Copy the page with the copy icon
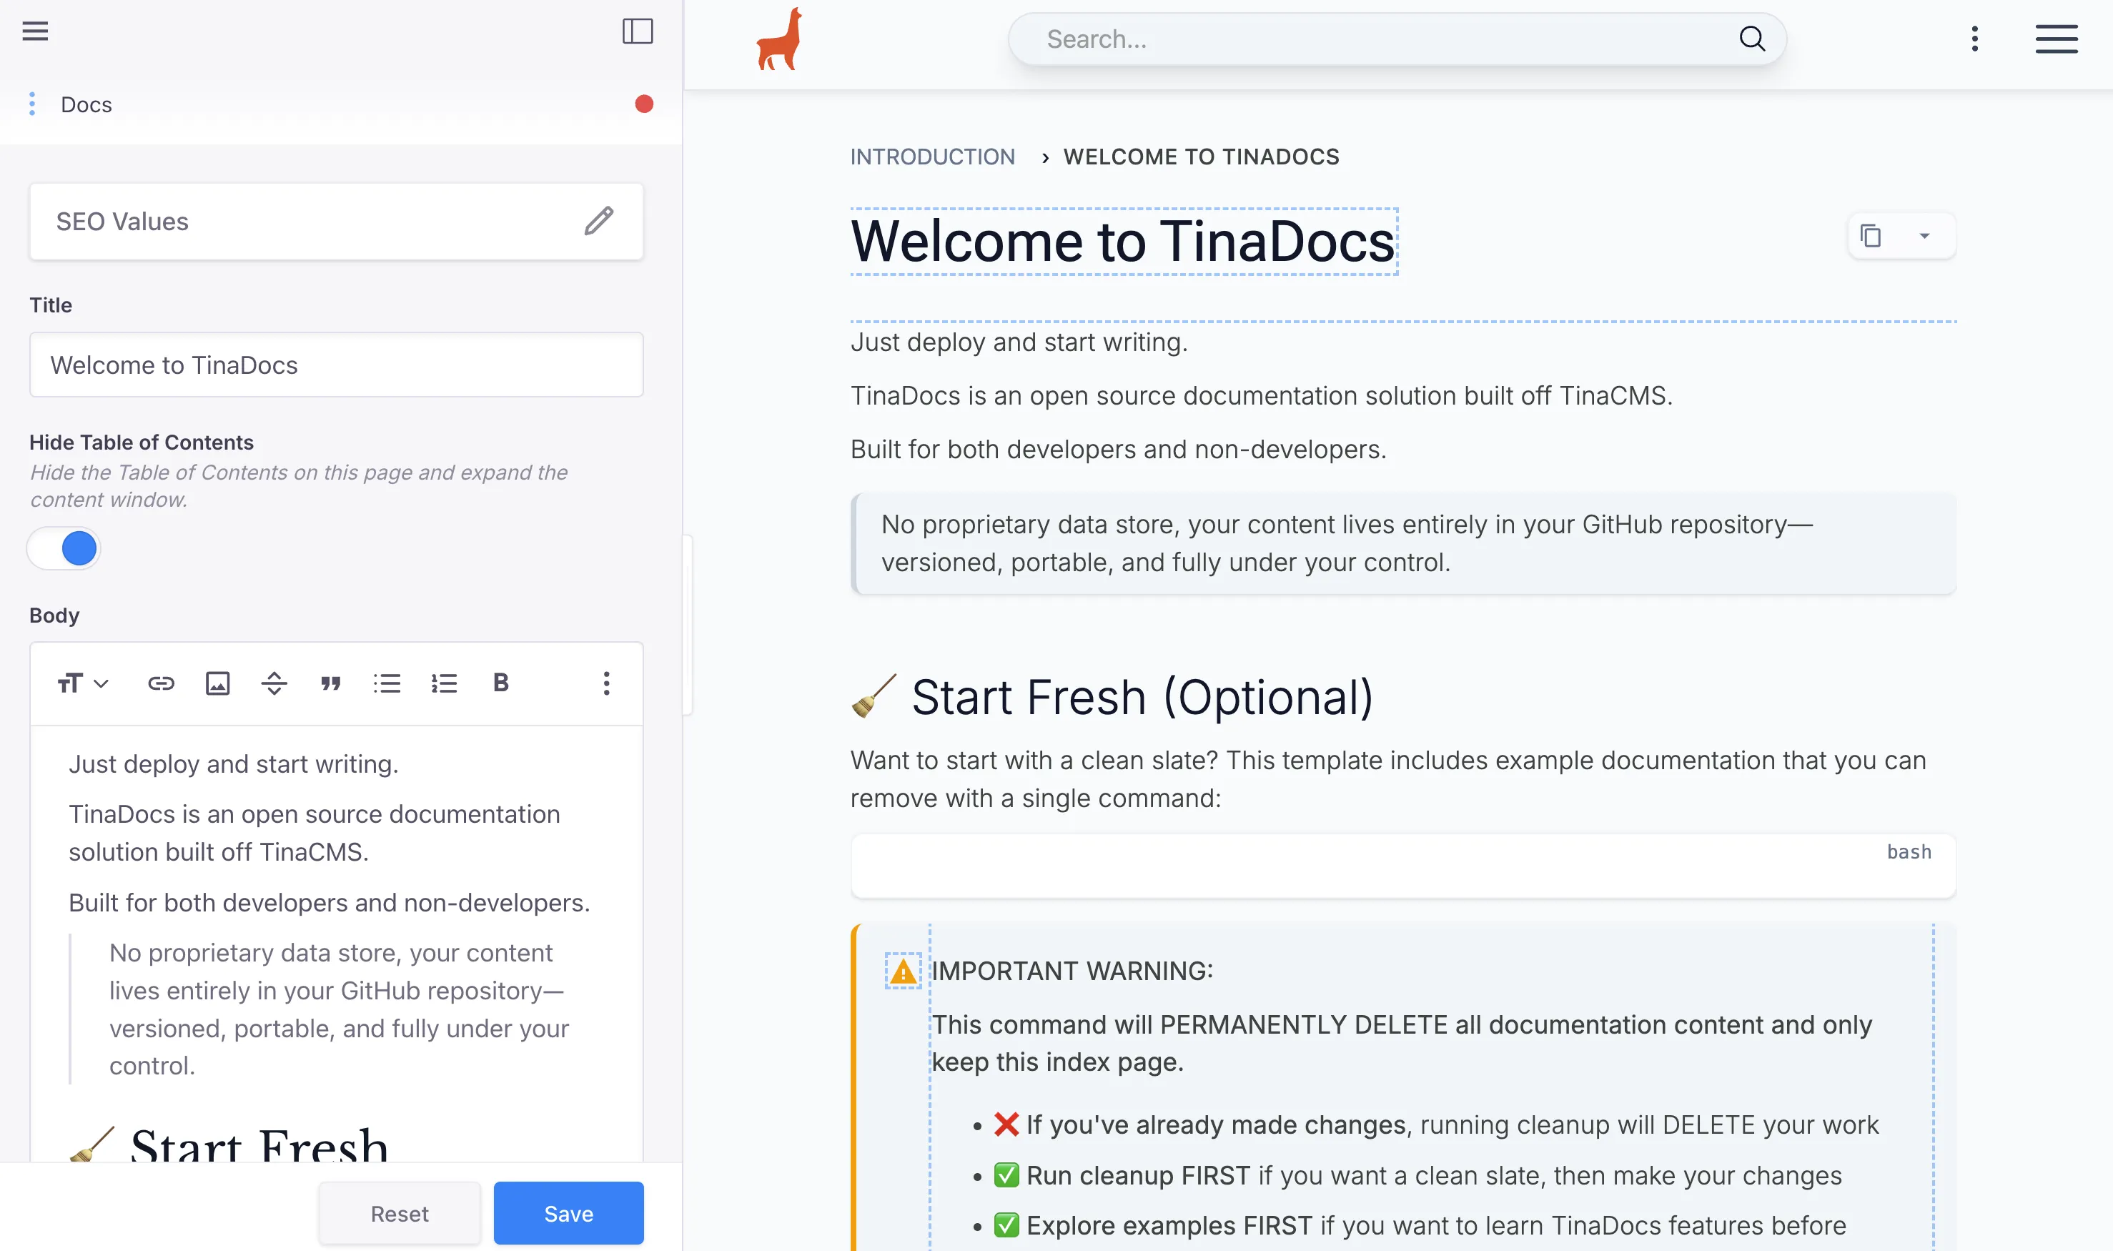The height and width of the screenshot is (1251, 2113). click(x=1870, y=236)
